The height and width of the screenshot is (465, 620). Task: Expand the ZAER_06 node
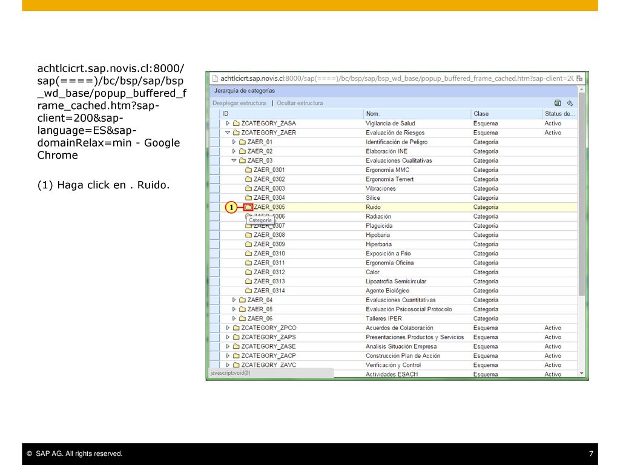click(x=234, y=318)
